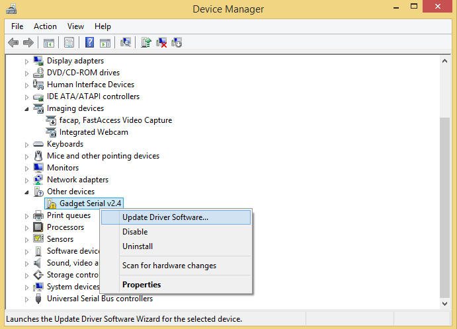Select Uninstall from the context menu
This screenshot has height=329, width=457.
pyautogui.click(x=138, y=246)
